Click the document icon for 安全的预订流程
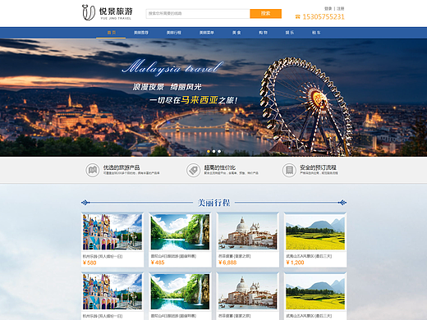This screenshot has height=320, width=427. click(x=289, y=170)
